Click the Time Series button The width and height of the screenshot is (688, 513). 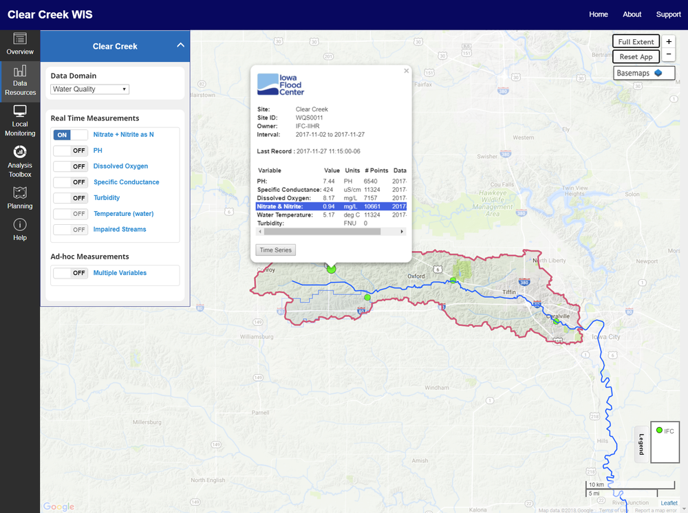[x=275, y=250]
